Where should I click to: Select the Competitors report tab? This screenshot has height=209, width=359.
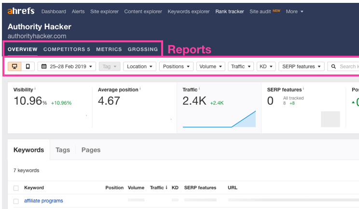click(x=67, y=49)
